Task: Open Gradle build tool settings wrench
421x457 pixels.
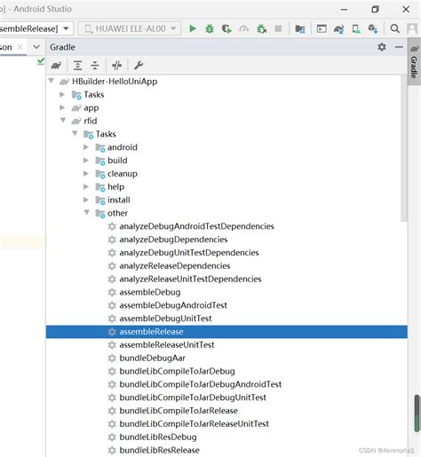Action: (139, 65)
